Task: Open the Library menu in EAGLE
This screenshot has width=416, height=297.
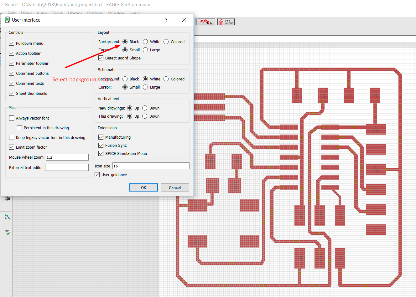Action: pyautogui.click(x=75, y=13)
